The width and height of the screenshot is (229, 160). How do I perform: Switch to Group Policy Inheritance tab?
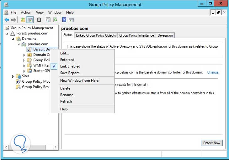tap(137, 35)
